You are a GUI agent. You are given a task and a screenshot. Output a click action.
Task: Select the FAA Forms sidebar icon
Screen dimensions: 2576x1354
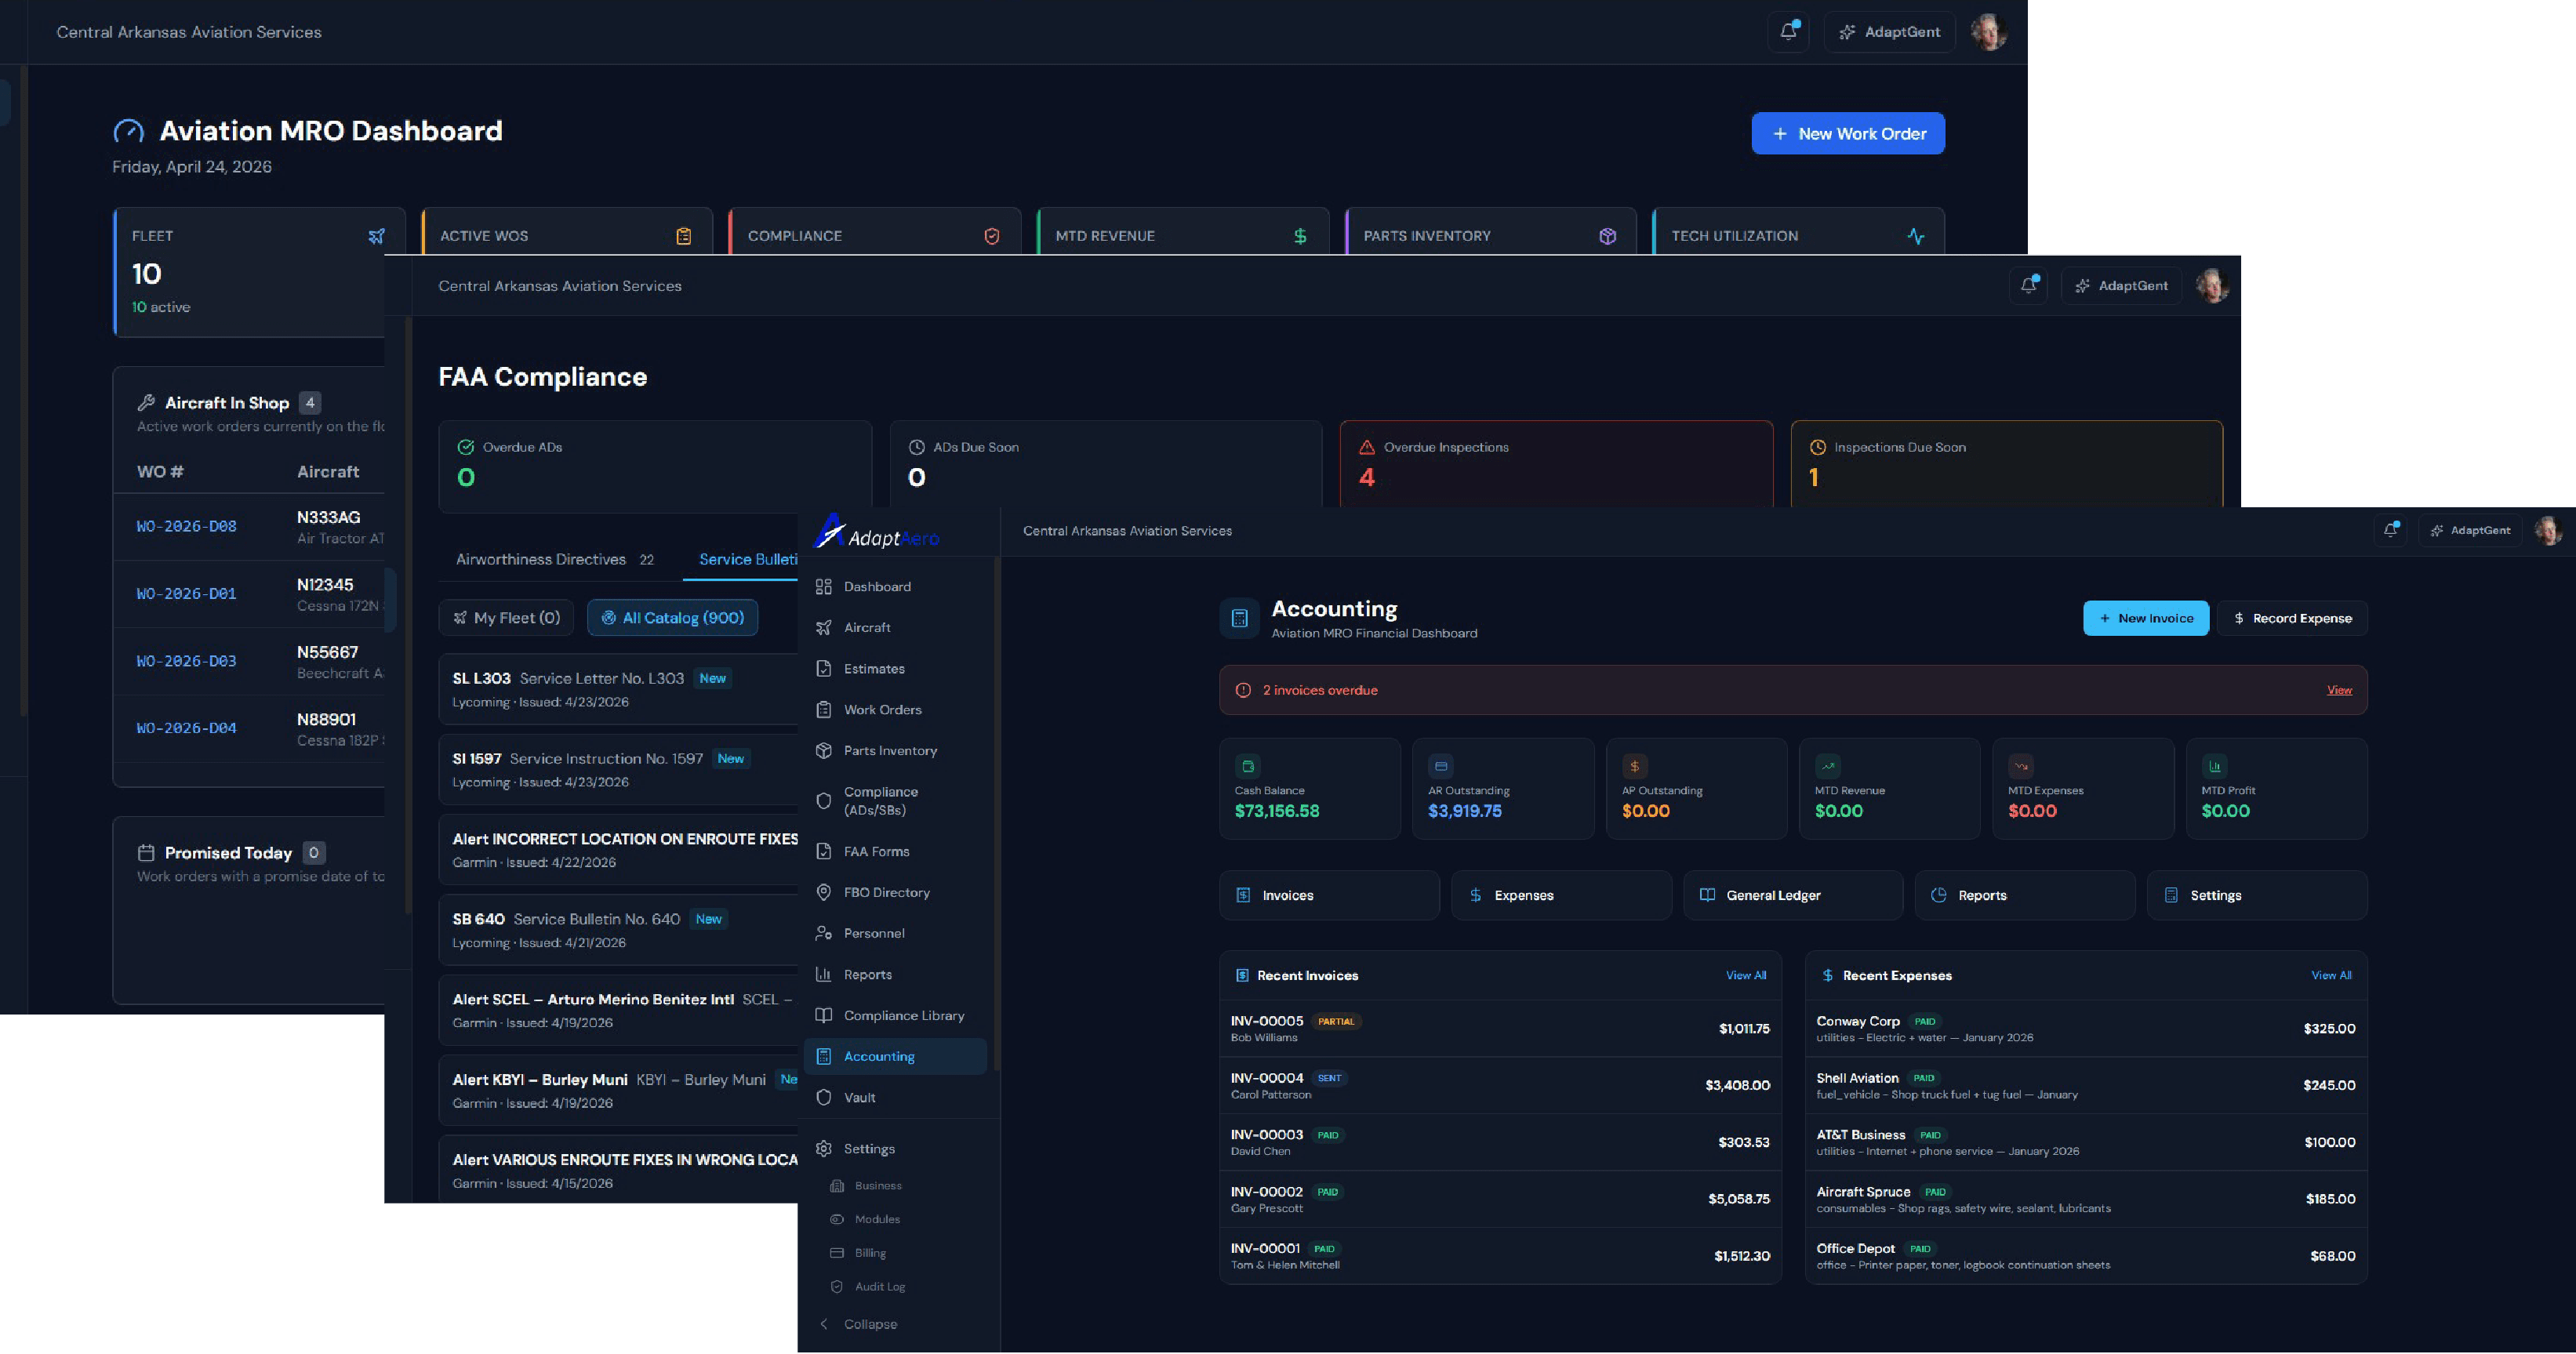[x=875, y=851]
